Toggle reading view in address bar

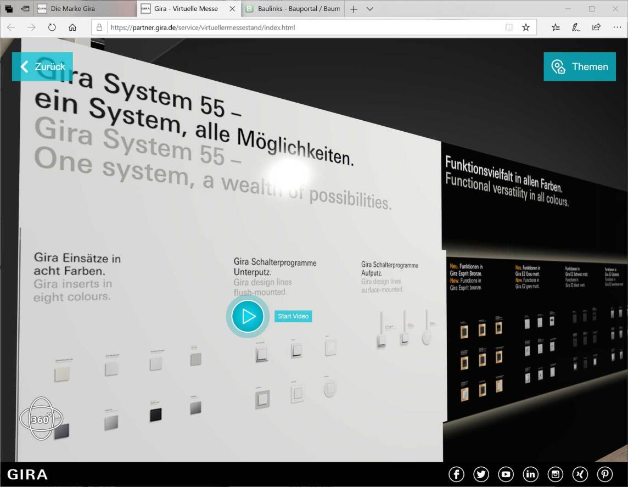[x=509, y=27]
